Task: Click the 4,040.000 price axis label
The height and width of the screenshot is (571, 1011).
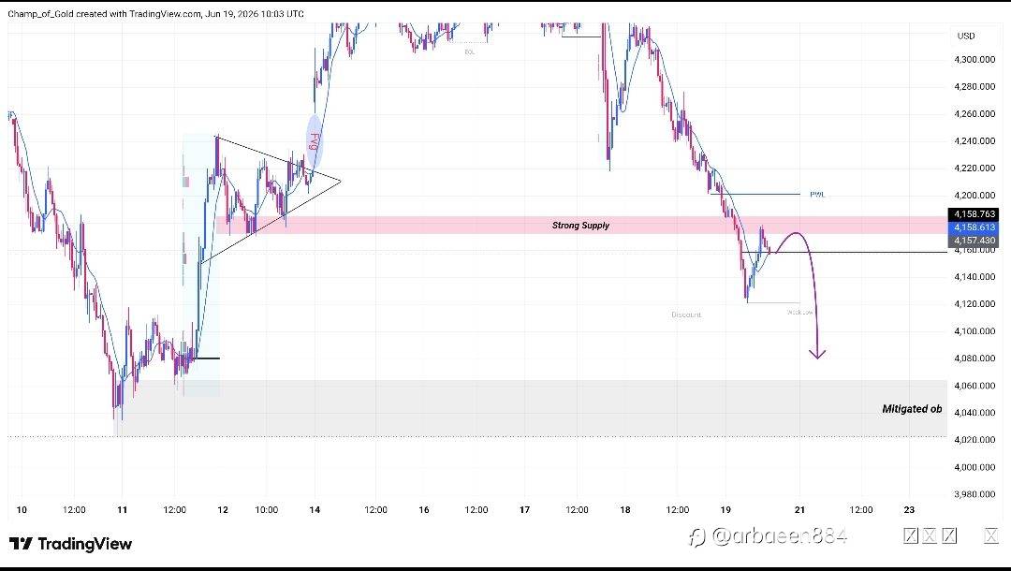Action: (974, 413)
